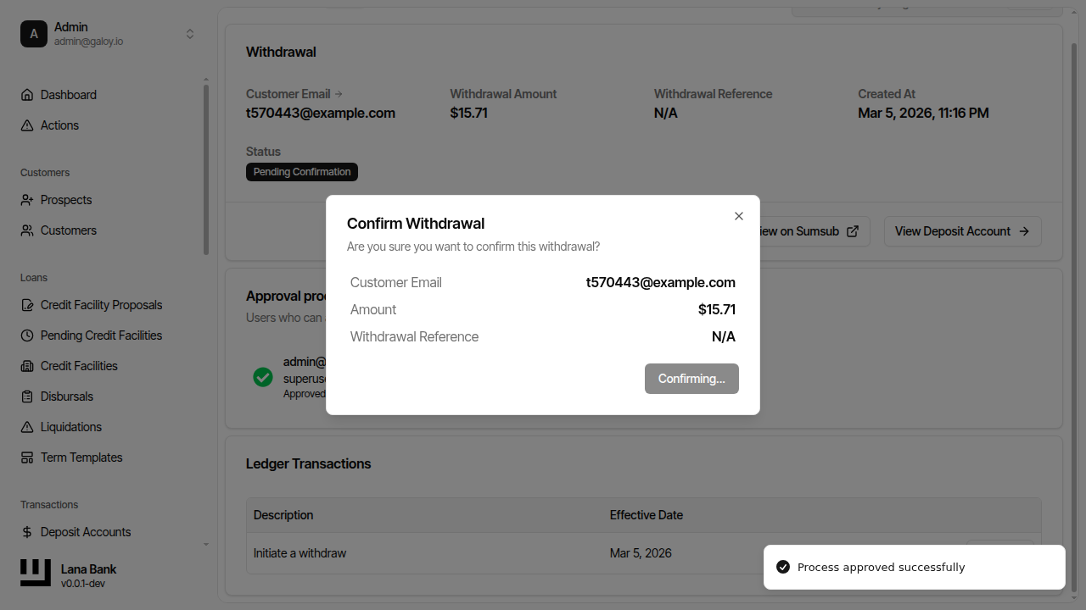The height and width of the screenshot is (610, 1086).
Task: Navigate to Liquidations in the sidebar
Action: (70, 427)
